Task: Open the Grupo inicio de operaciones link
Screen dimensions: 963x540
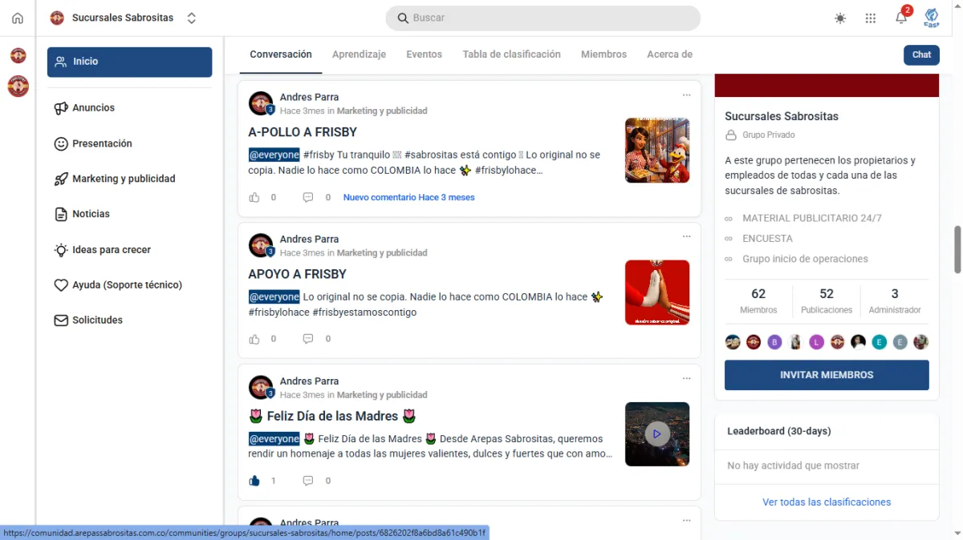Action: pyautogui.click(x=805, y=259)
